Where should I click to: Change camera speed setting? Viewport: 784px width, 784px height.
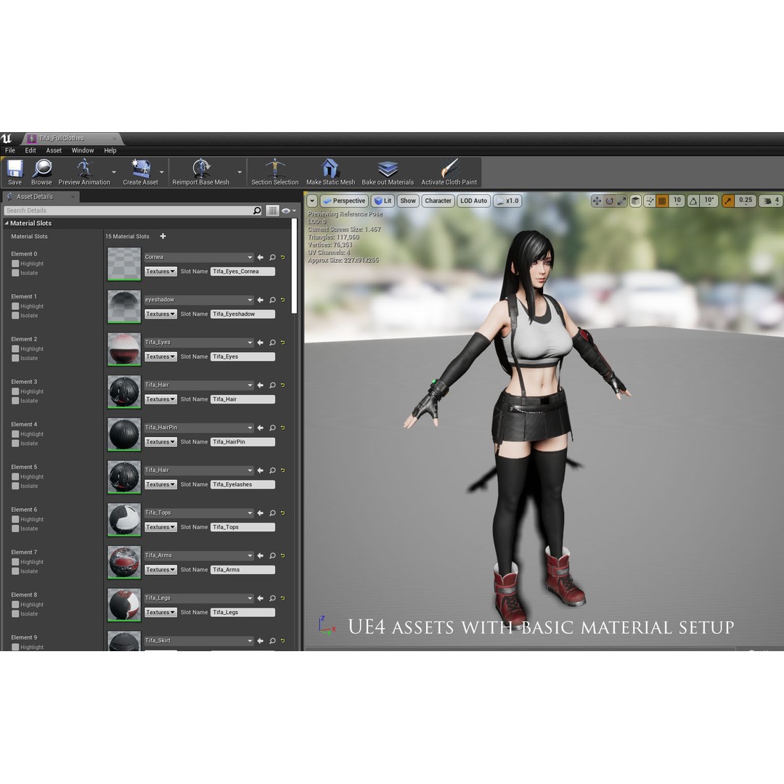pos(770,201)
